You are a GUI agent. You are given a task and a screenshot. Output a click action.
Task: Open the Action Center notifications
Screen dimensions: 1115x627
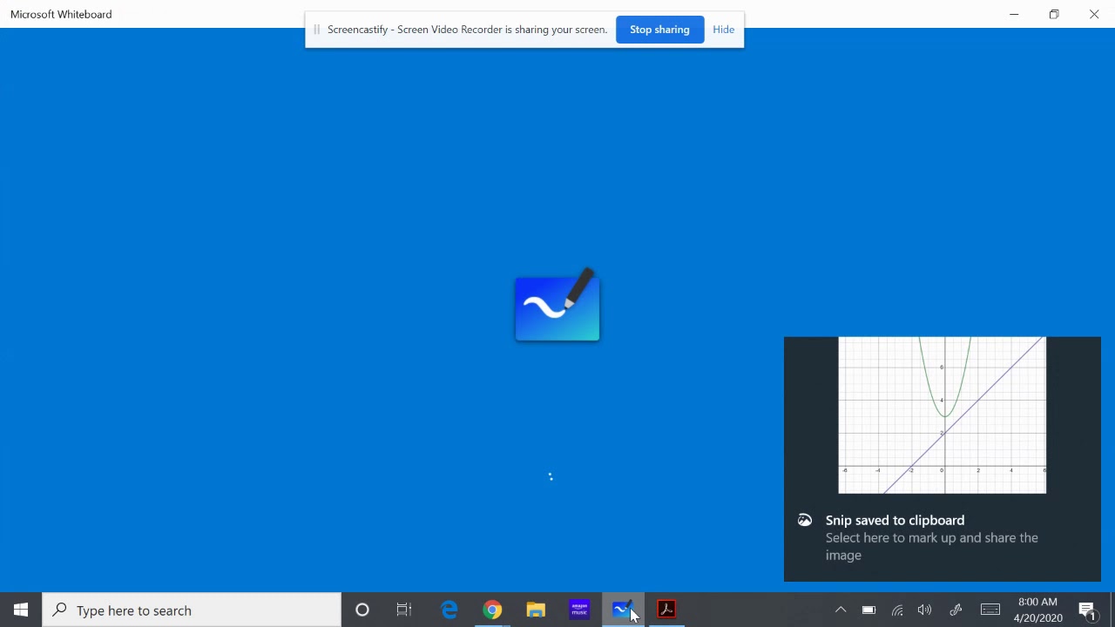click(x=1087, y=610)
